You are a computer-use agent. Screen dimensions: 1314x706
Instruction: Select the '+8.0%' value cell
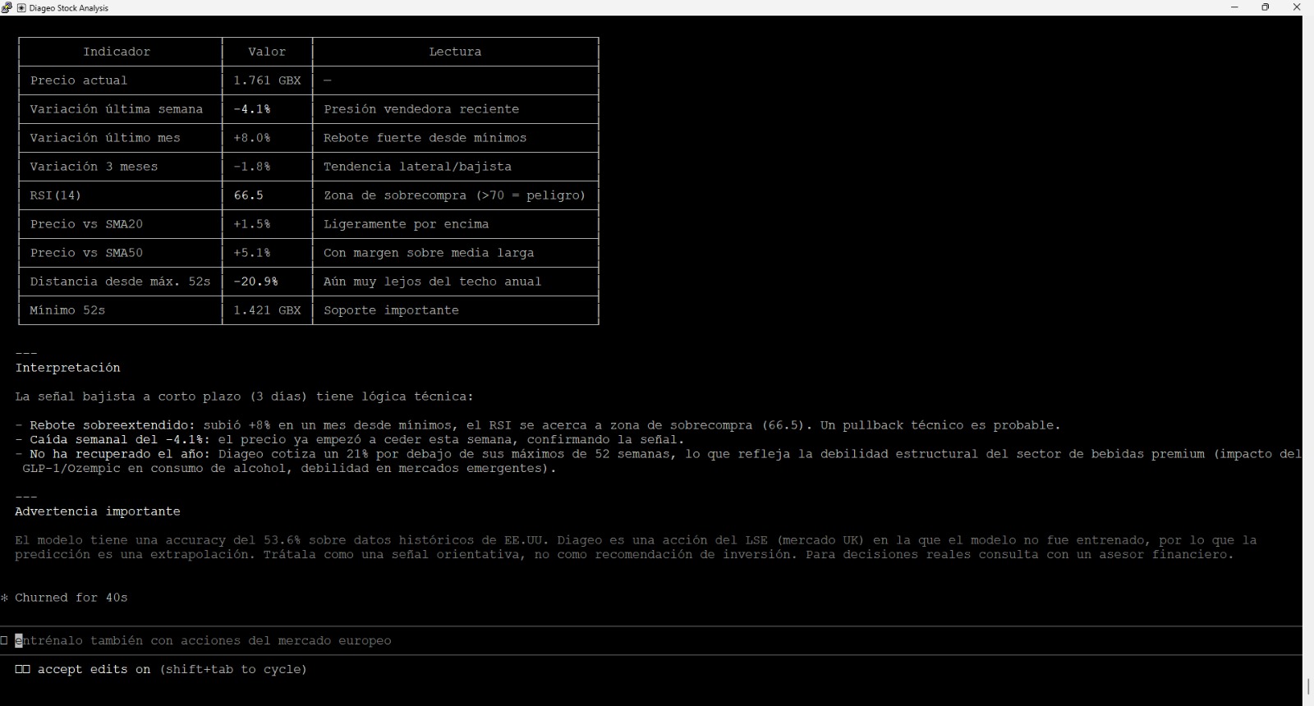(x=252, y=138)
